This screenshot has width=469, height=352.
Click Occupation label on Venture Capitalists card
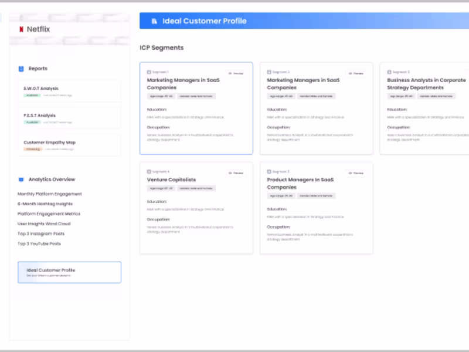point(158,219)
